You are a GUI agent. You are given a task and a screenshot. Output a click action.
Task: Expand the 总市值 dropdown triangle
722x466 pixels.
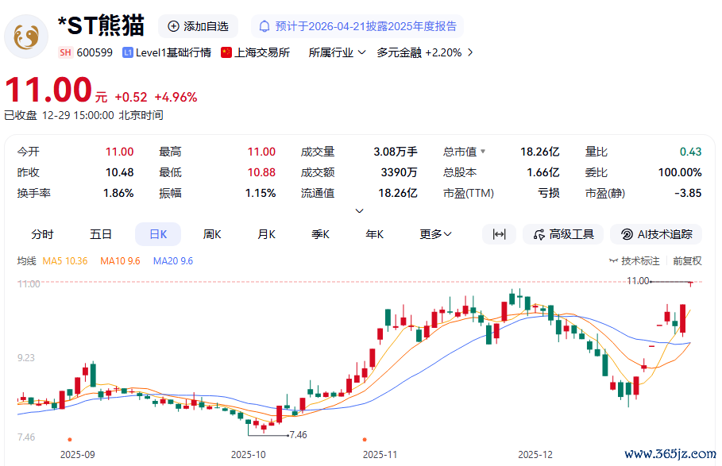pyautogui.click(x=483, y=151)
